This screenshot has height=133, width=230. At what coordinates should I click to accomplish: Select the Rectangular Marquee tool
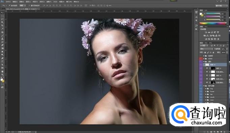[x=2, y=16]
